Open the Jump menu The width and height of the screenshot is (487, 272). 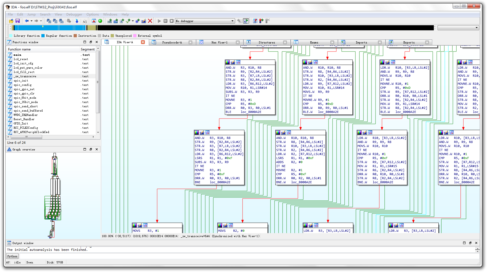31,14
